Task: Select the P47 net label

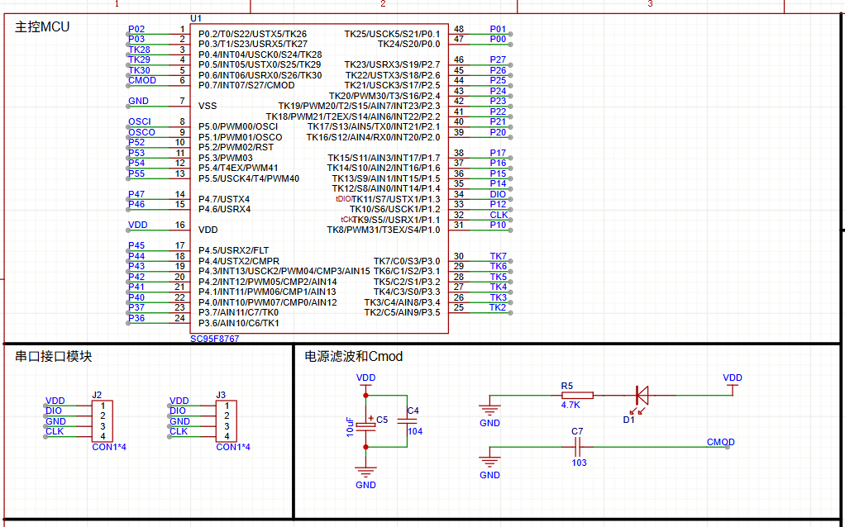Action: (x=136, y=194)
